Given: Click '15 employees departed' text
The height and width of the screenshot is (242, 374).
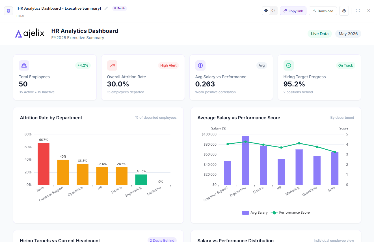Looking at the screenshot, I should click(126, 92).
